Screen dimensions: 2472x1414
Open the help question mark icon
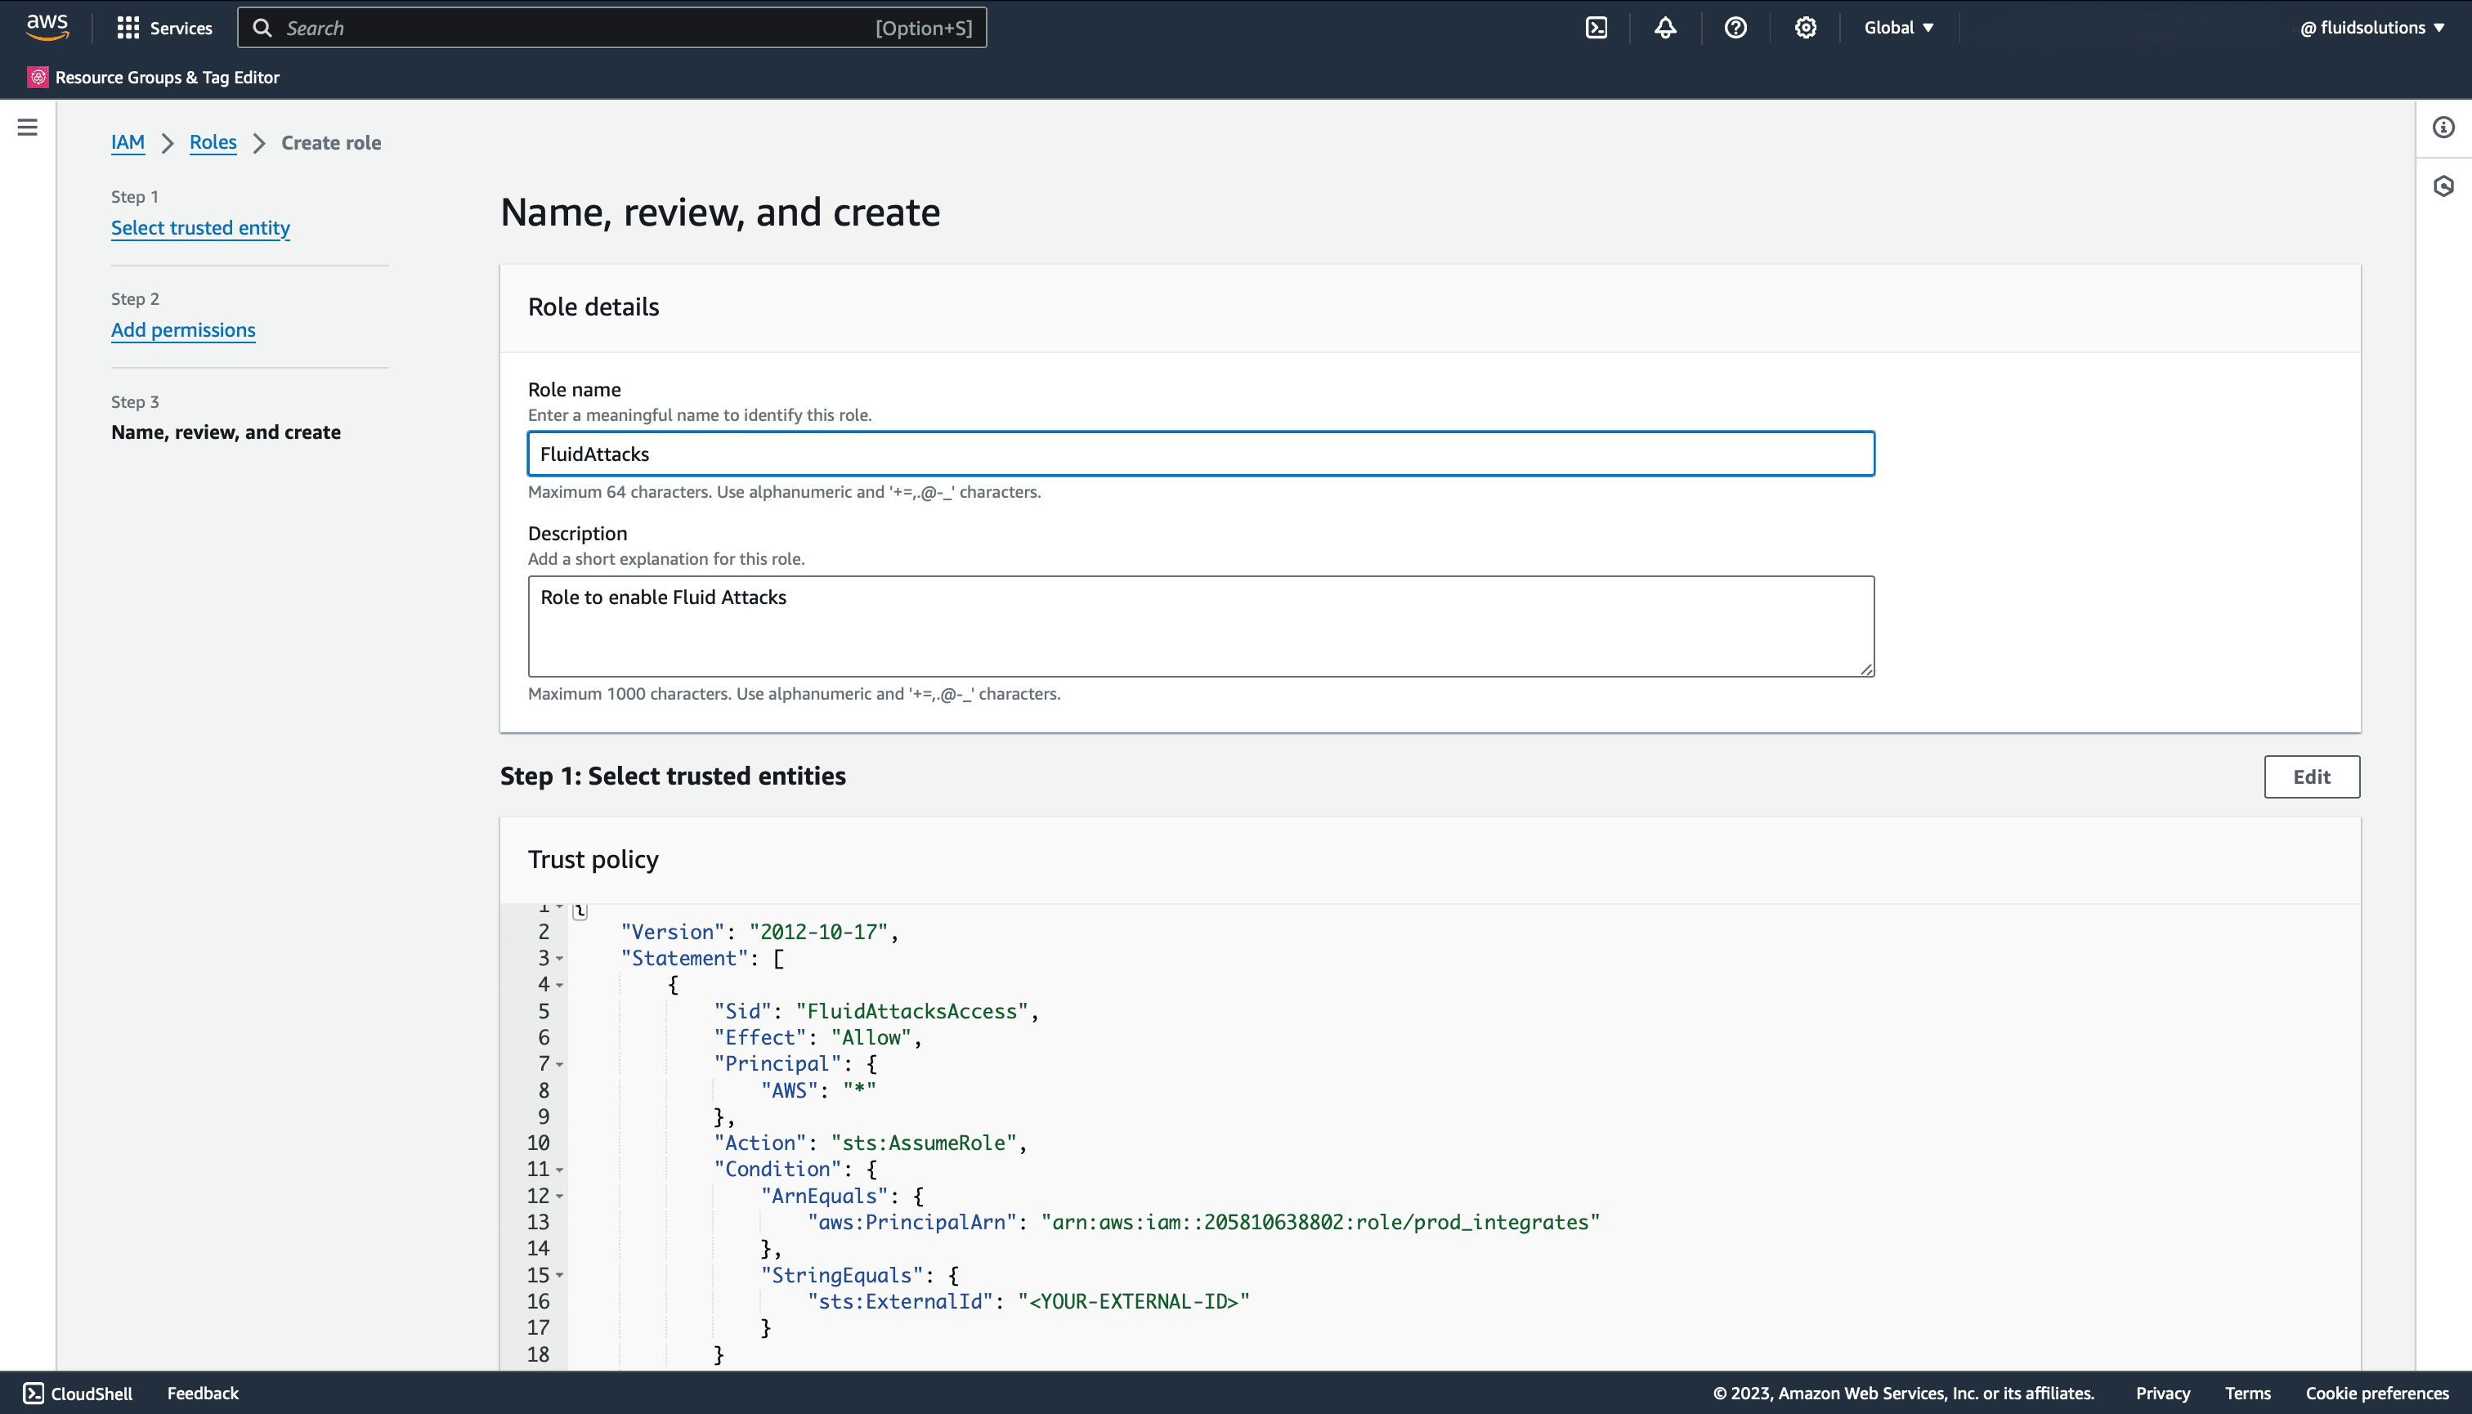tap(1735, 28)
